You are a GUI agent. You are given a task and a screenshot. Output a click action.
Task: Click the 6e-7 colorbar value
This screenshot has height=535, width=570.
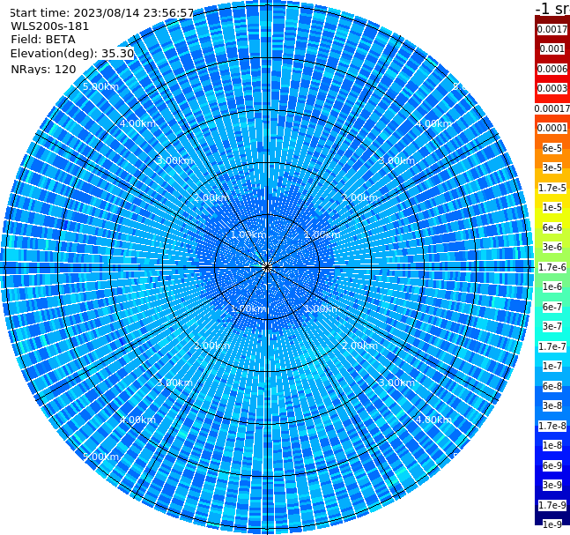pyautogui.click(x=552, y=307)
